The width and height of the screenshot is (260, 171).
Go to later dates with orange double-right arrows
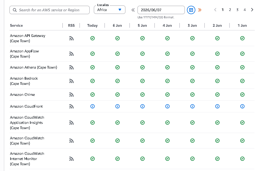[x=200, y=10]
